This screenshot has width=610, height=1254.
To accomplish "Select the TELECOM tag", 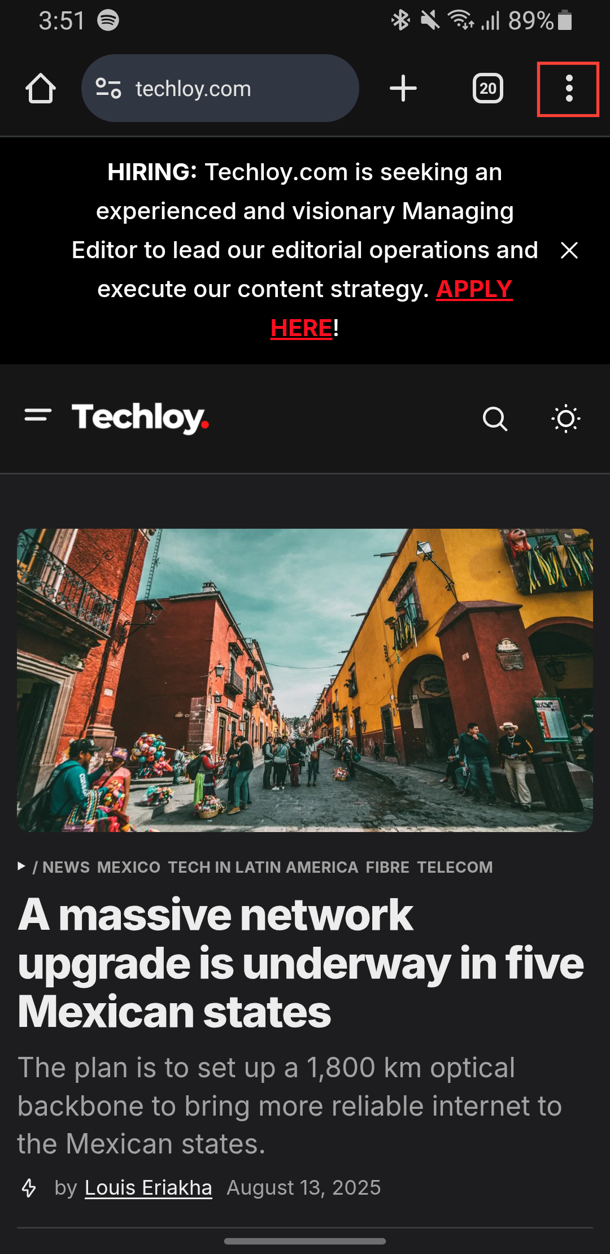I will point(455,867).
